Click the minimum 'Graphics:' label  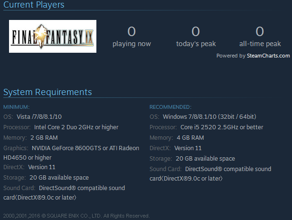16,148
